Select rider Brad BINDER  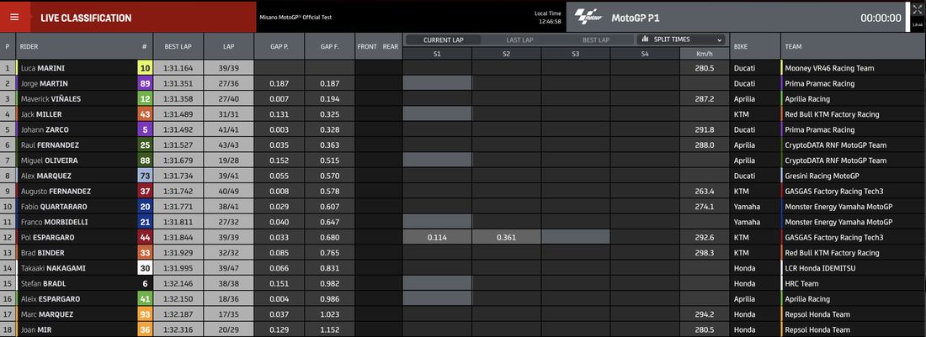point(43,253)
